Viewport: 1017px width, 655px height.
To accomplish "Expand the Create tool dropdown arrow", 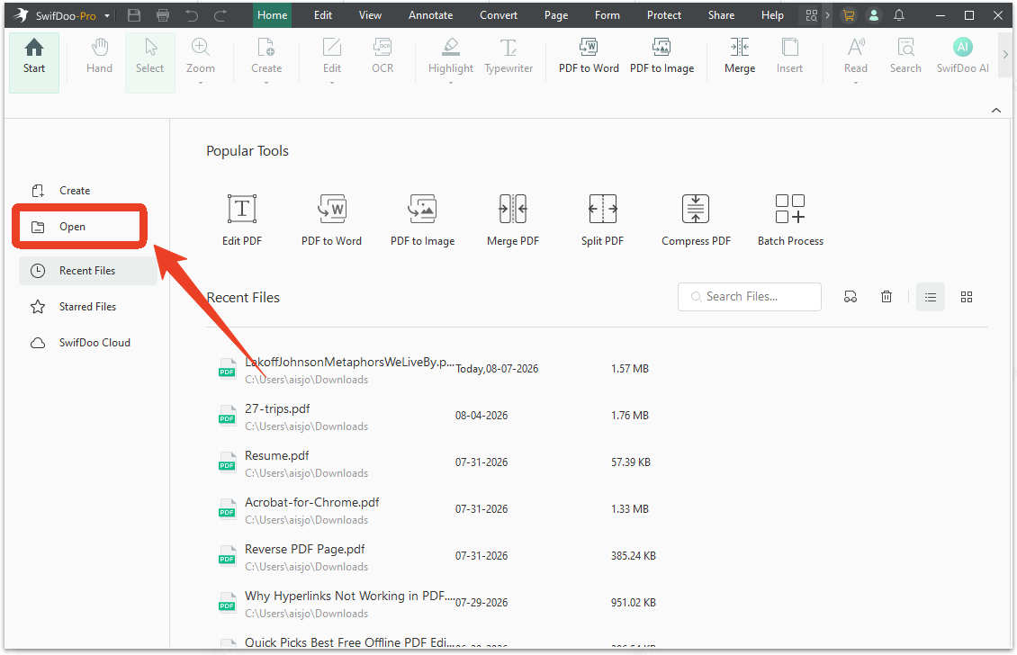I will point(266,84).
